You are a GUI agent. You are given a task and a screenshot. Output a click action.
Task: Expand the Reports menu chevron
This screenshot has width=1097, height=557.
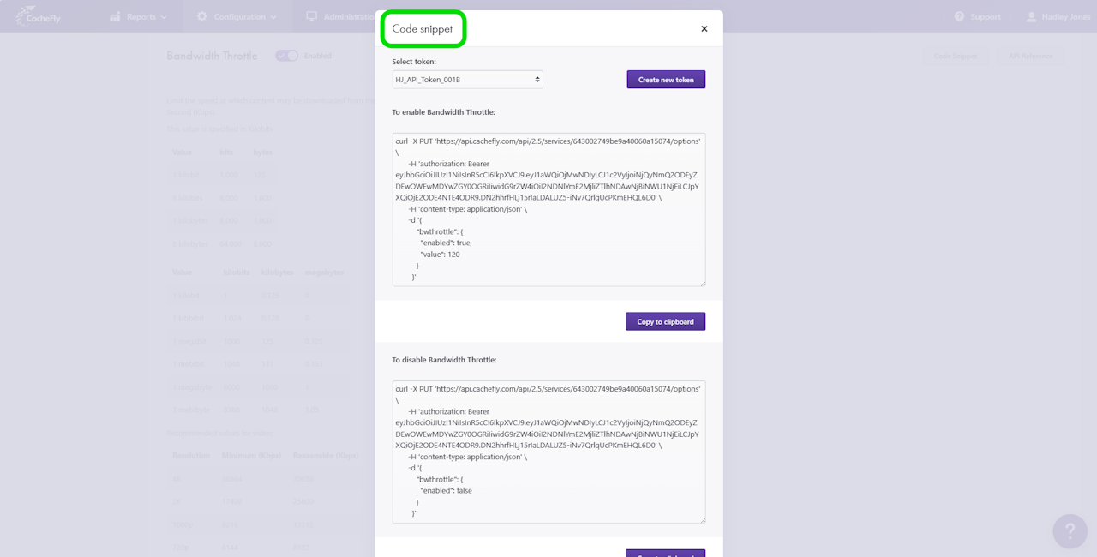165,17
